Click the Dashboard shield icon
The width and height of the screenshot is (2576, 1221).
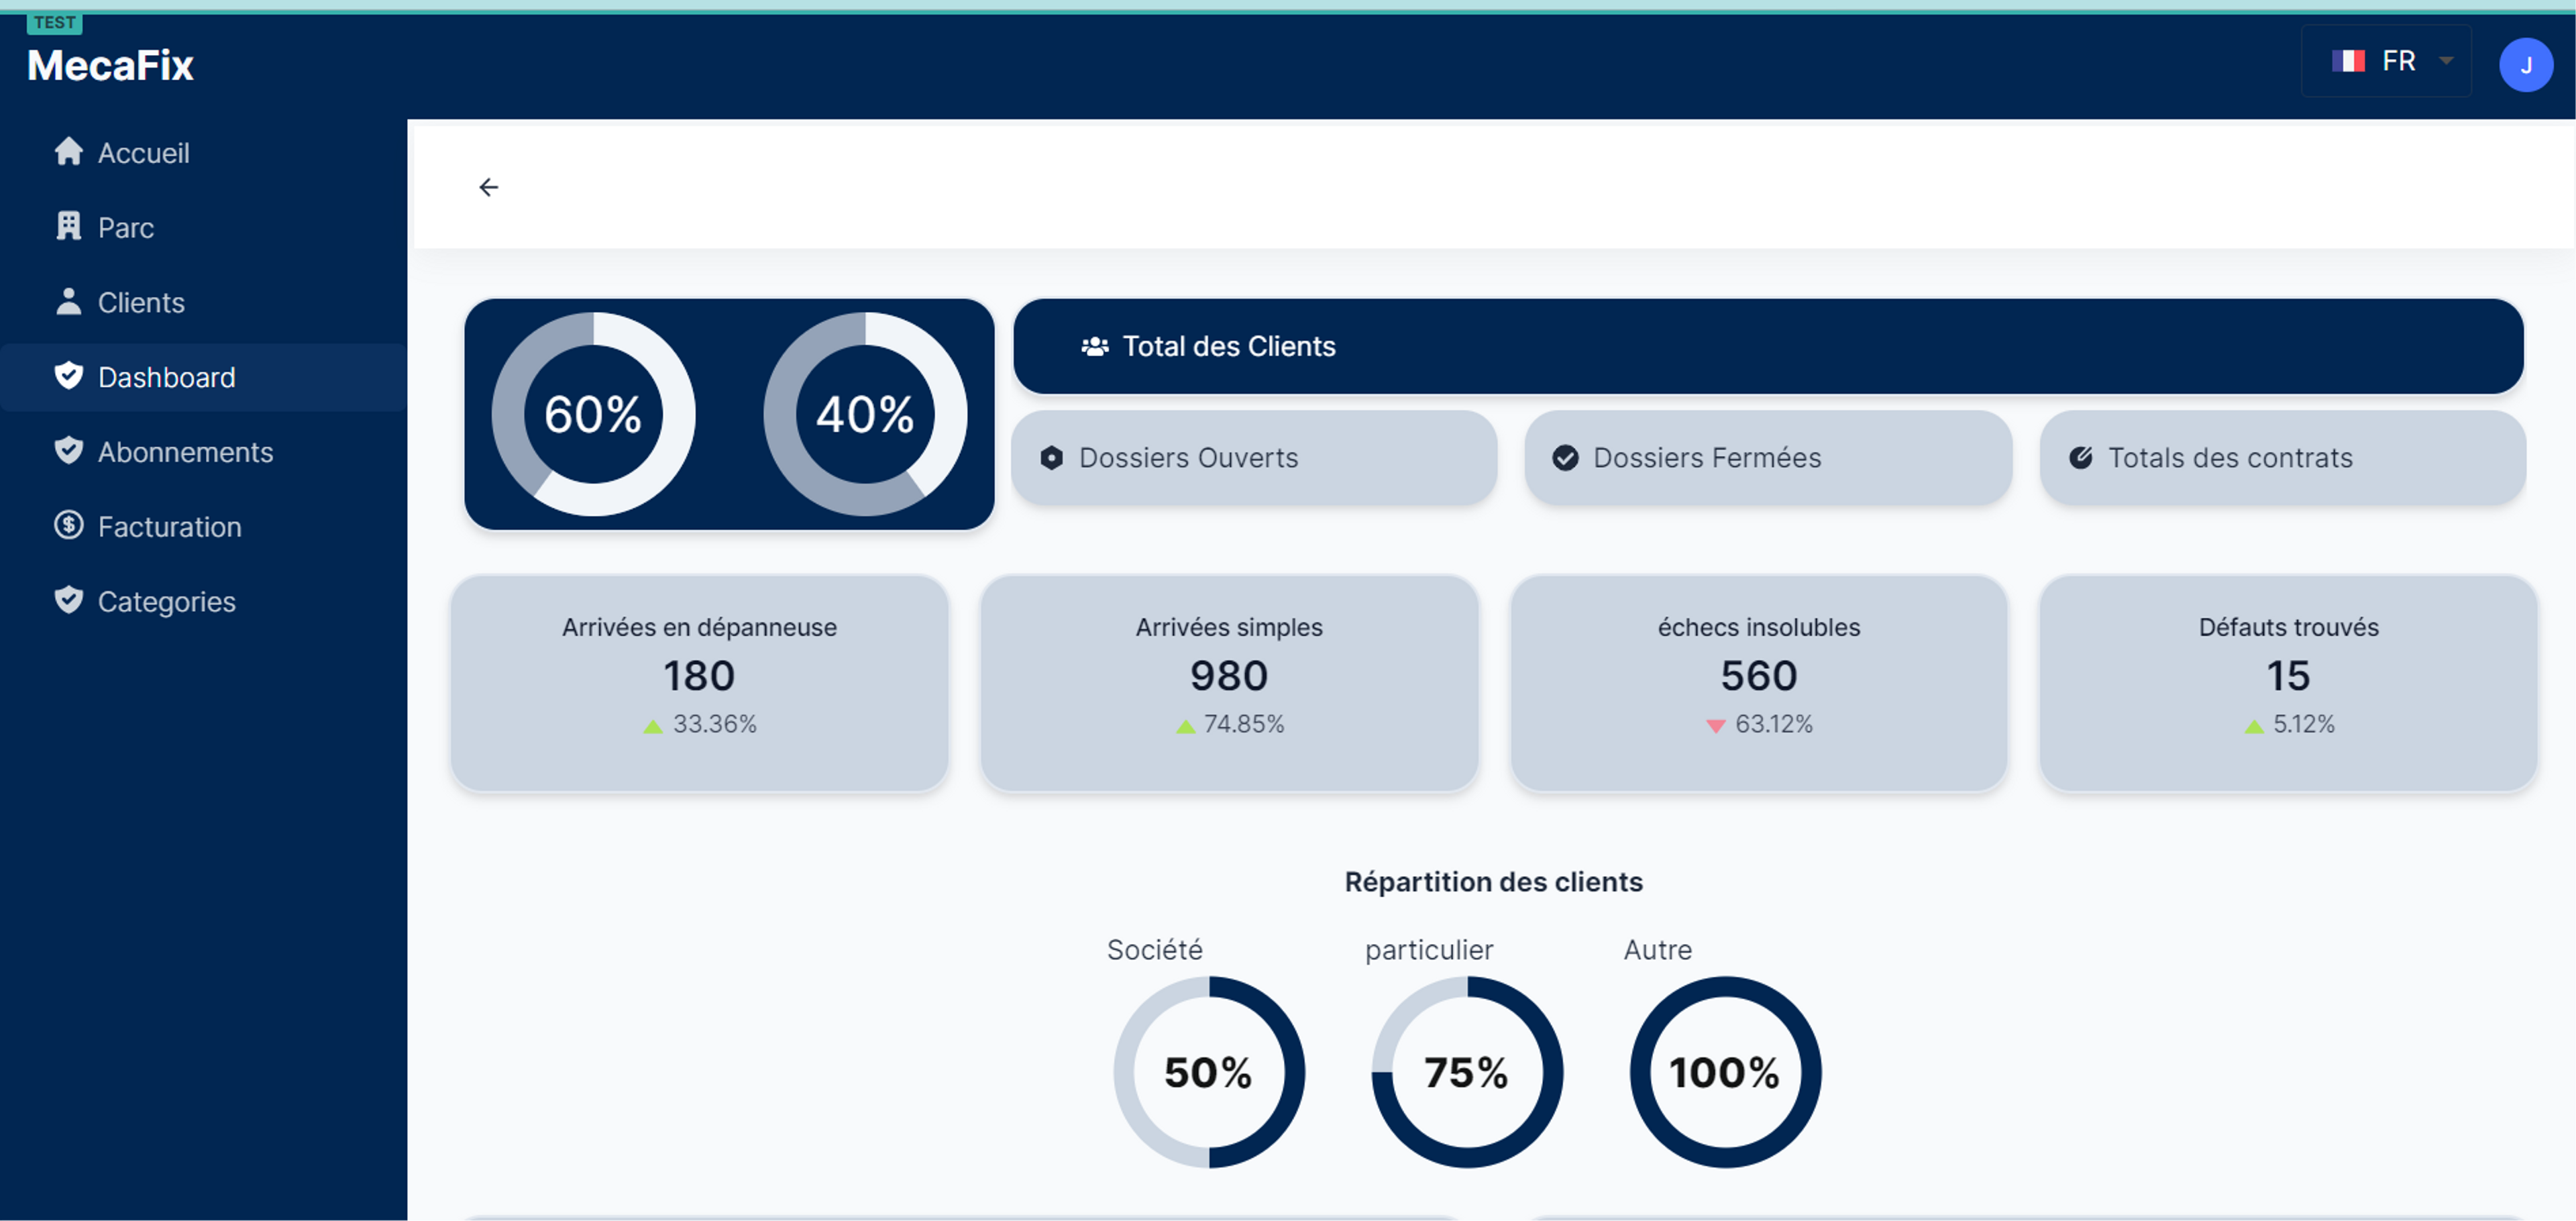pyautogui.click(x=68, y=376)
